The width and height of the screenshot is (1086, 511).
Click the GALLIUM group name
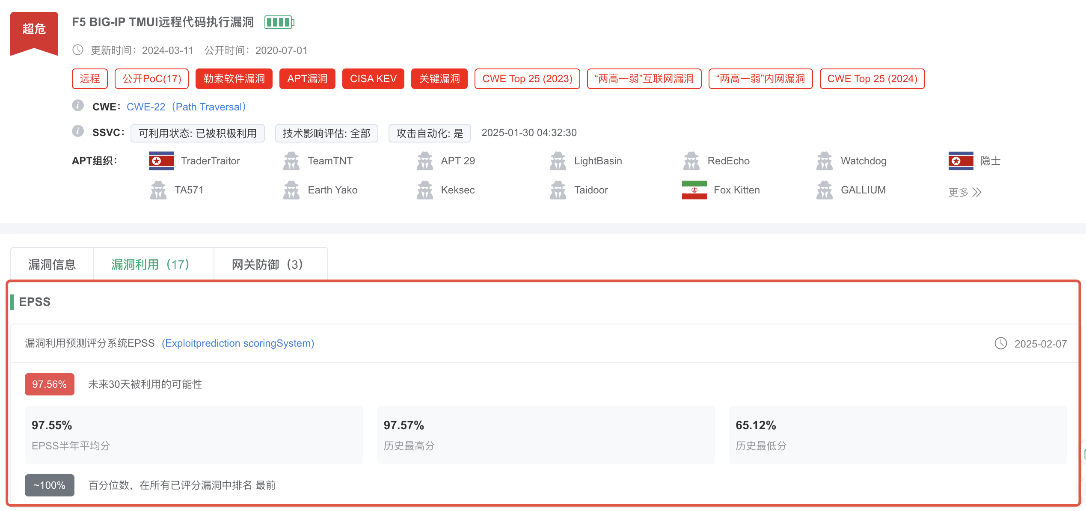pos(863,190)
